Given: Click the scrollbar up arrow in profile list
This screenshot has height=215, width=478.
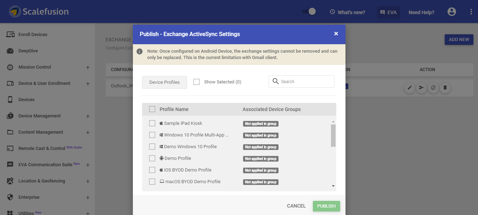Looking at the screenshot, I should pyautogui.click(x=333, y=122).
